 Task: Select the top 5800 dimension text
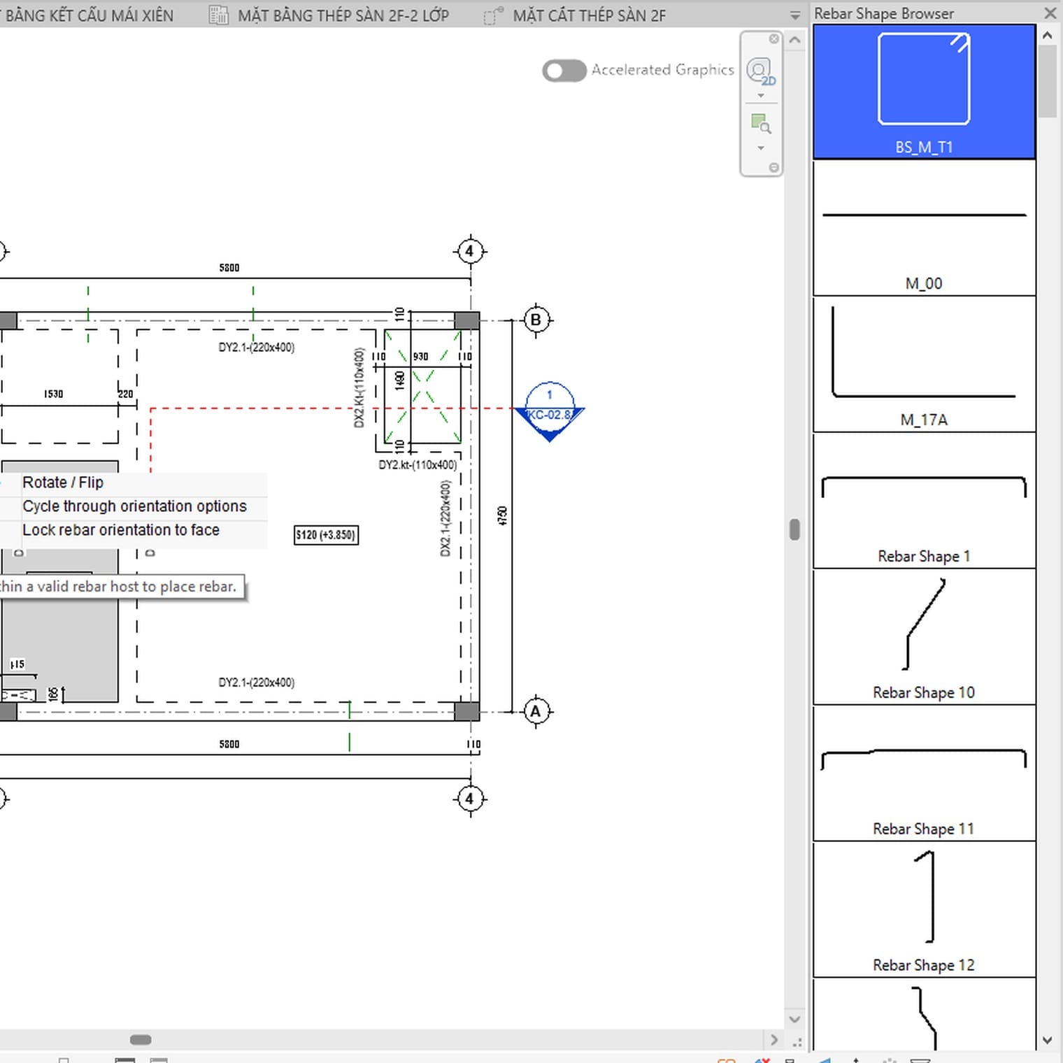click(229, 268)
